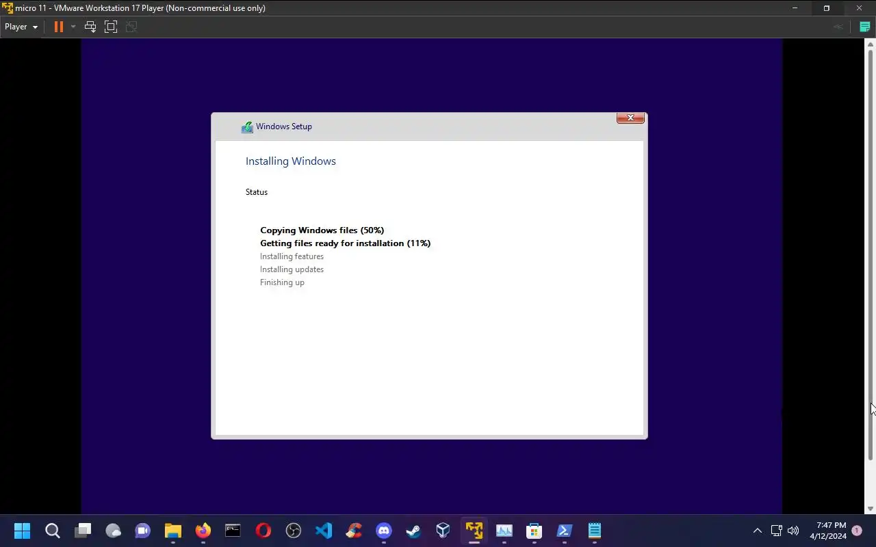Click the 'Installing Windows' heading

tap(291, 161)
